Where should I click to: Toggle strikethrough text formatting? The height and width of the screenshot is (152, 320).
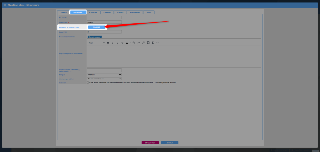coord(122,43)
